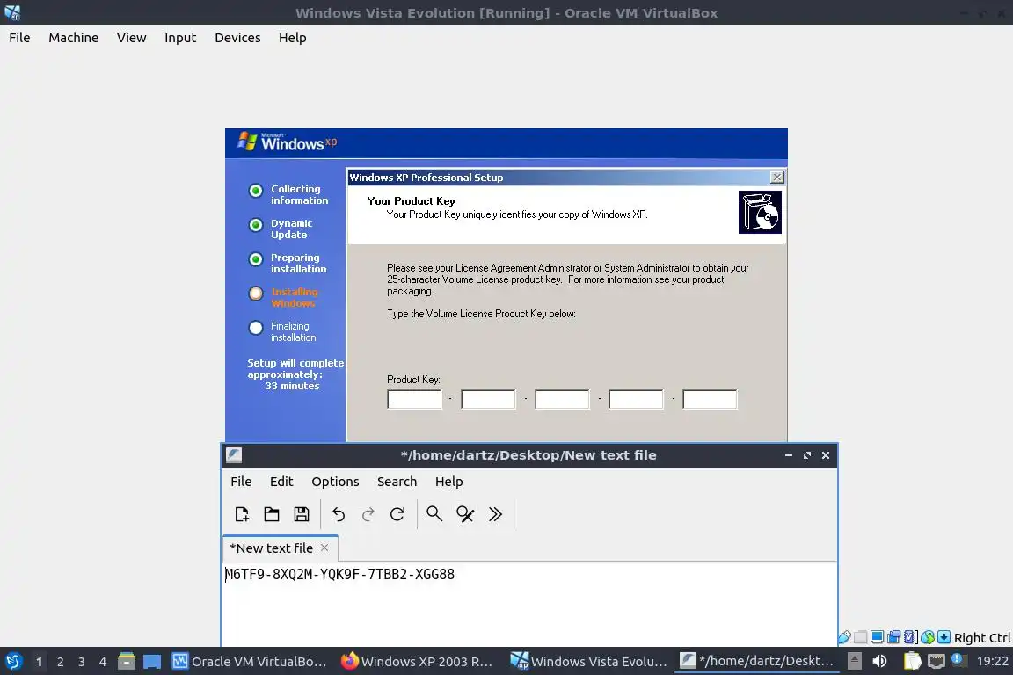
Task: Switch to workspace 3
Action: pyautogui.click(x=82, y=662)
